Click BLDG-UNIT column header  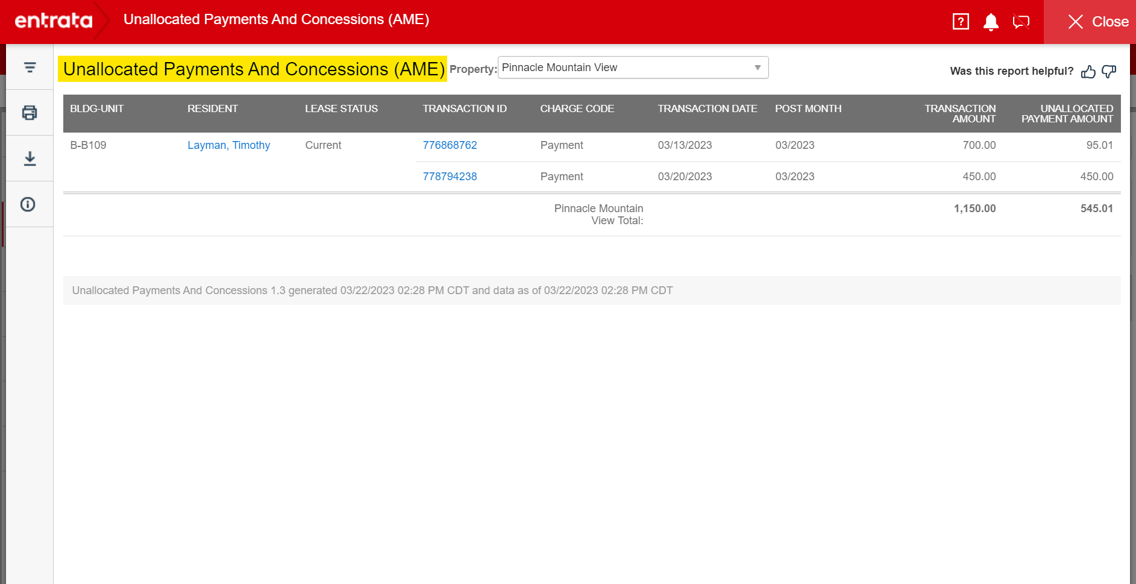(x=97, y=108)
